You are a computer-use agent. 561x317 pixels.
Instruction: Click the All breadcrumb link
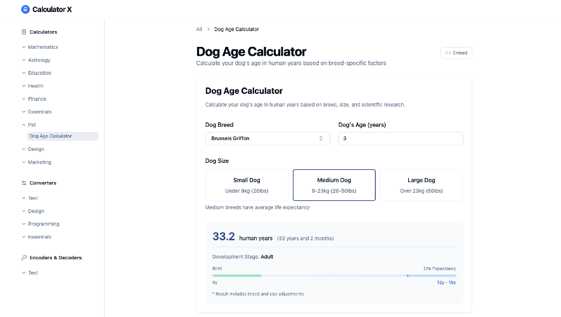[199, 29]
